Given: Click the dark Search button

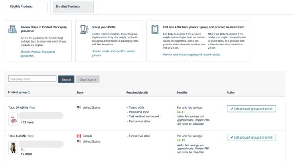Looking at the screenshot, I should tap(66, 79).
